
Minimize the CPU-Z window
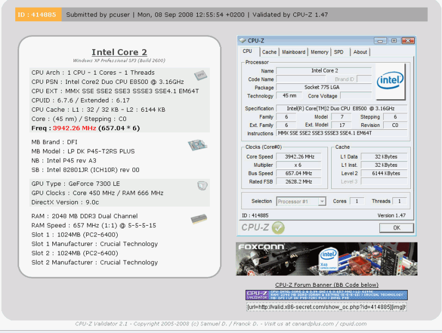[x=380, y=41]
